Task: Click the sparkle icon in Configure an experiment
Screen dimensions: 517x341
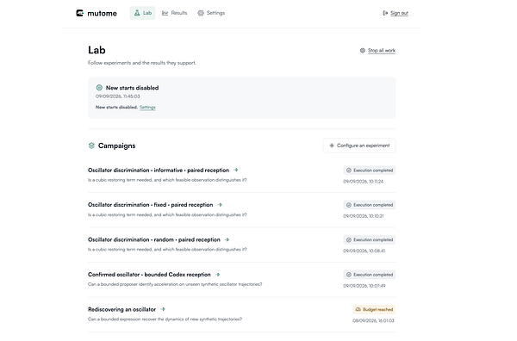Action: click(332, 146)
